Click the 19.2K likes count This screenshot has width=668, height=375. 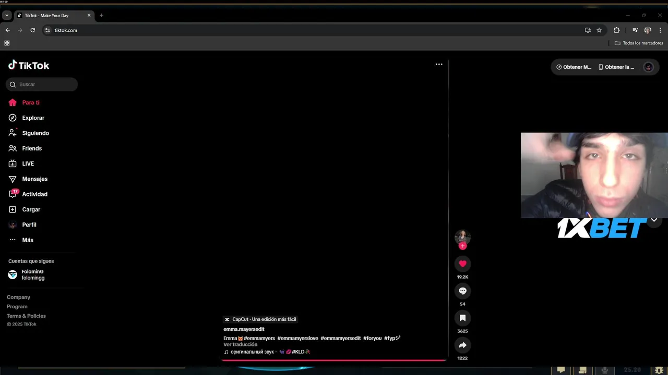(462, 277)
